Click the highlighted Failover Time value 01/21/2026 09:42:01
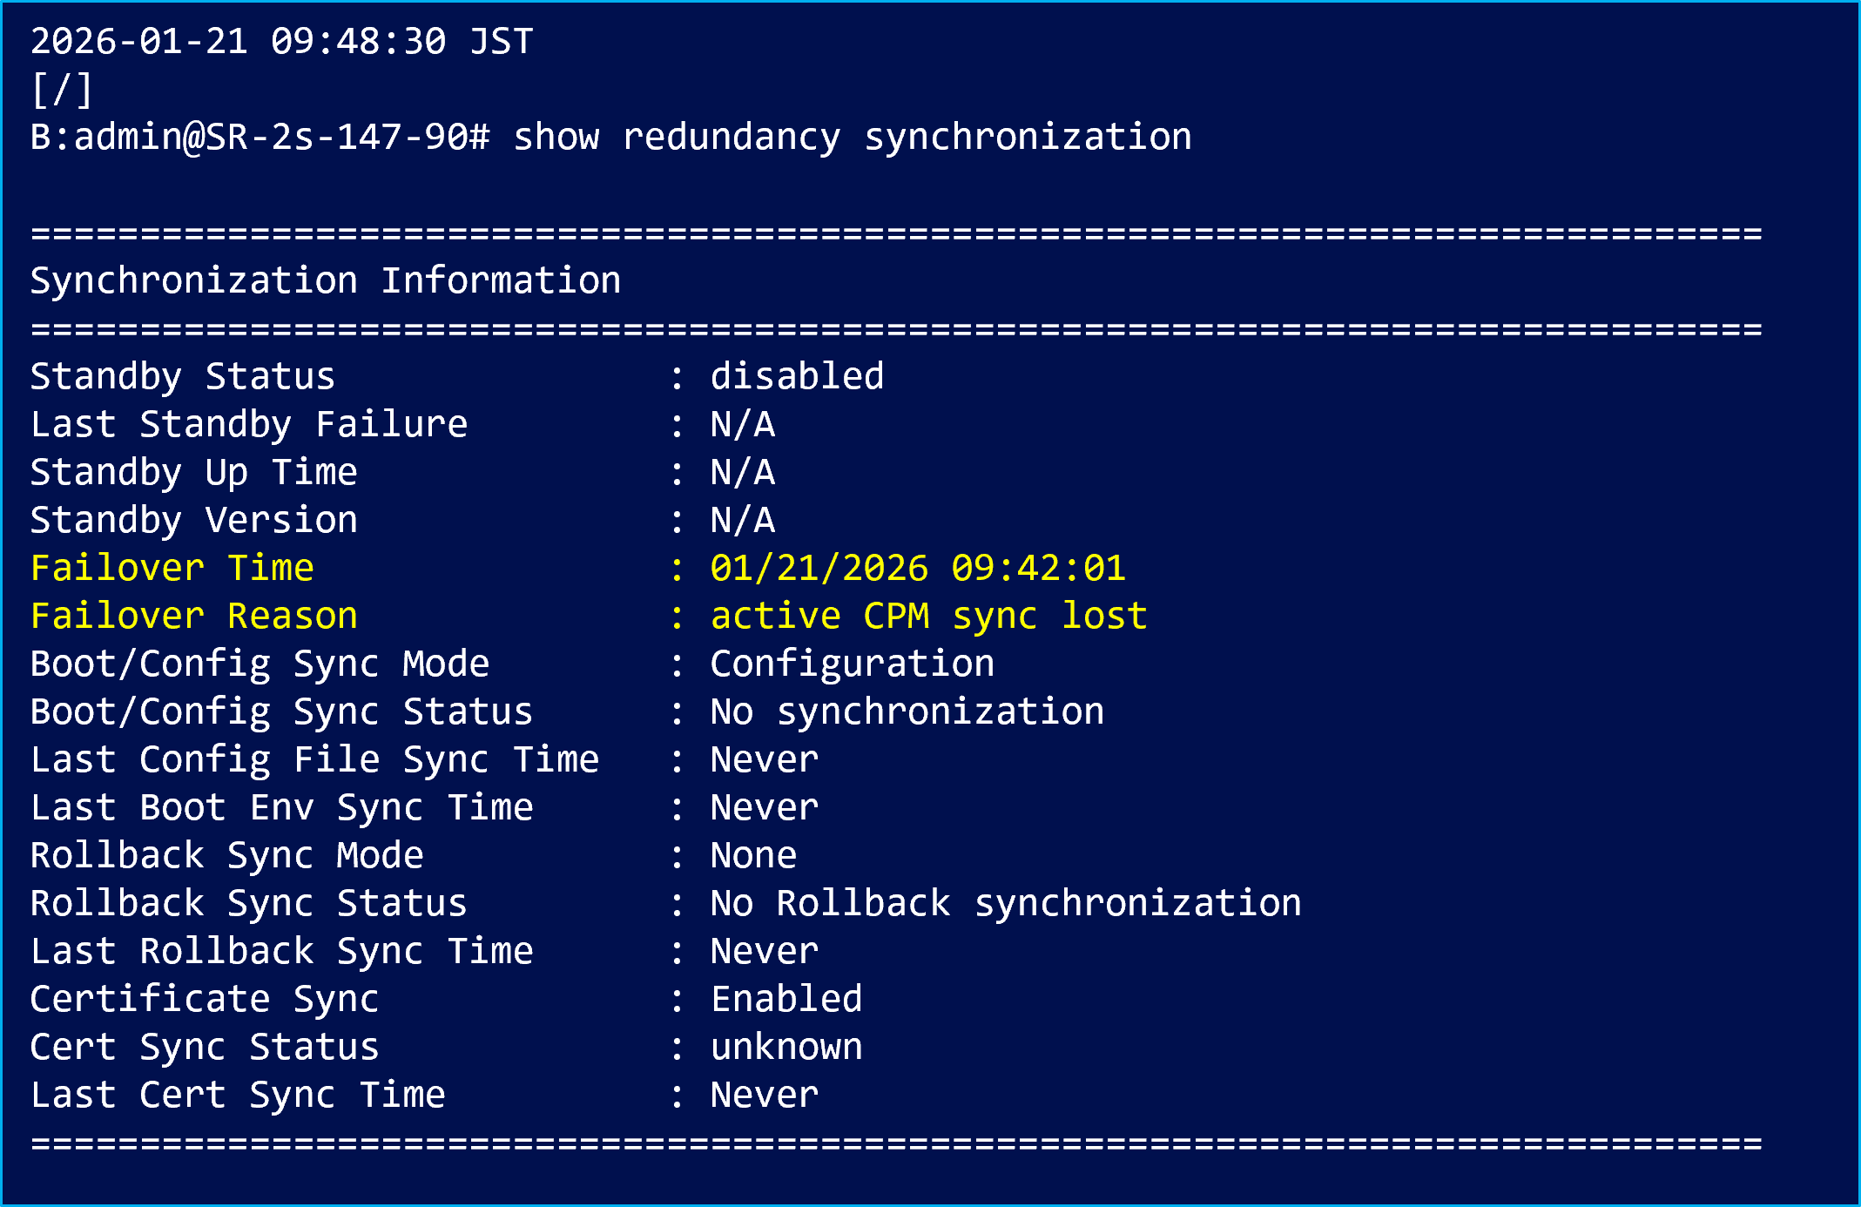The image size is (1861, 1207). (x=917, y=568)
